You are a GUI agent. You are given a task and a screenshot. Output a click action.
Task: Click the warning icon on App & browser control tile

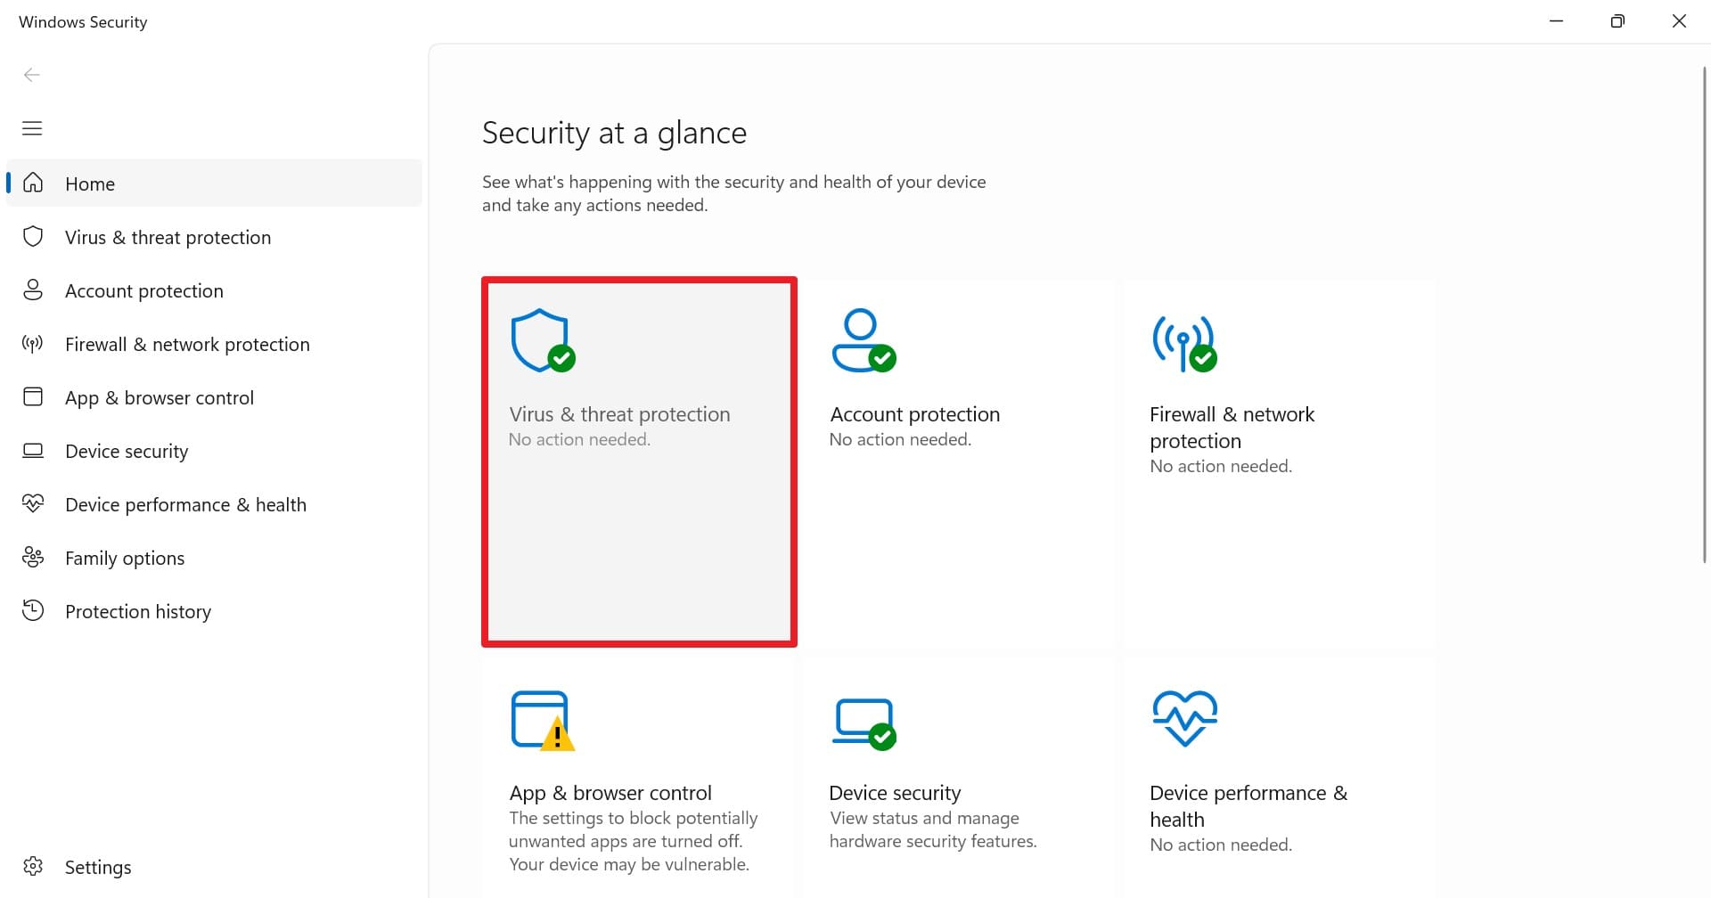pyautogui.click(x=557, y=736)
